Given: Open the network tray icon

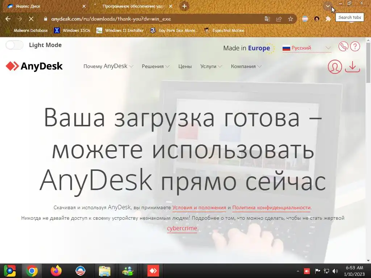Looking at the screenshot, I should coord(326,271).
